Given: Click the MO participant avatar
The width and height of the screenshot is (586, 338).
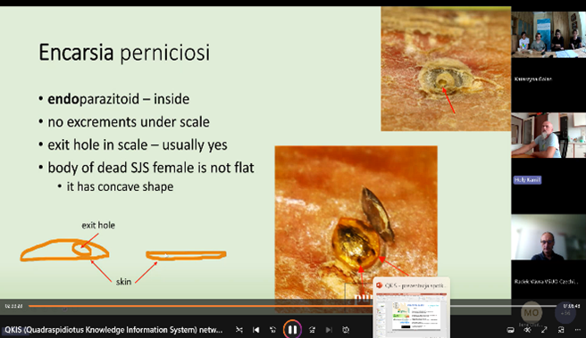Looking at the screenshot, I should (531, 312).
